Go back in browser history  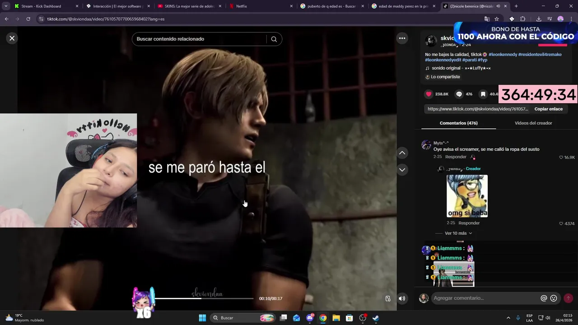pyautogui.click(x=6, y=19)
